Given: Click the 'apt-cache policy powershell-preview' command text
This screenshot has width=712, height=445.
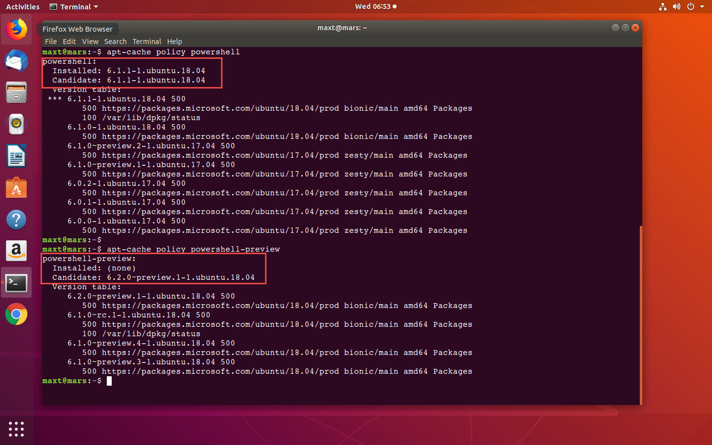Looking at the screenshot, I should tap(193, 249).
